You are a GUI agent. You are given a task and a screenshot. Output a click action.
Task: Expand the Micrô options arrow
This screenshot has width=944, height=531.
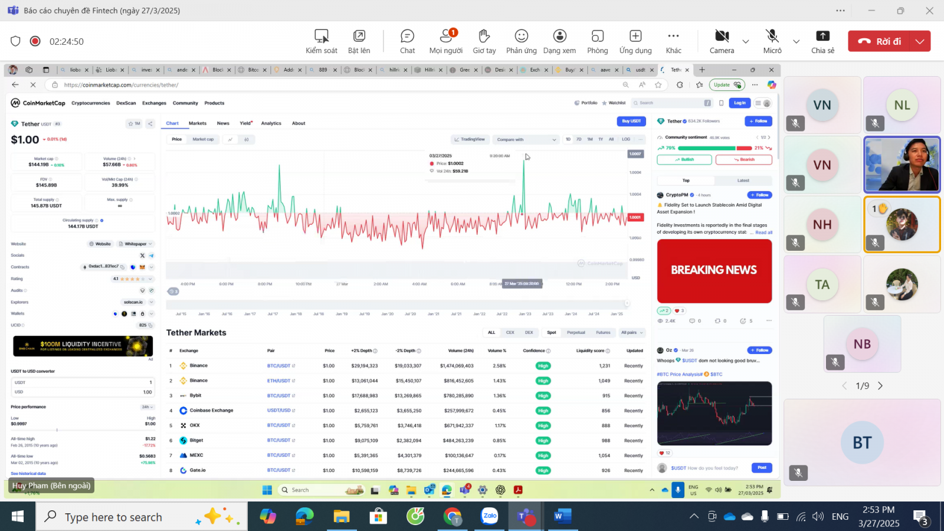point(796,41)
